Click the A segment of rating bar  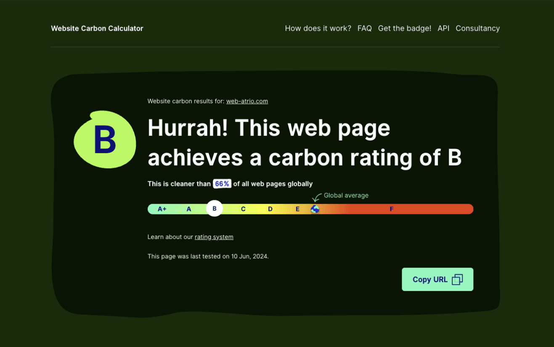coord(189,209)
